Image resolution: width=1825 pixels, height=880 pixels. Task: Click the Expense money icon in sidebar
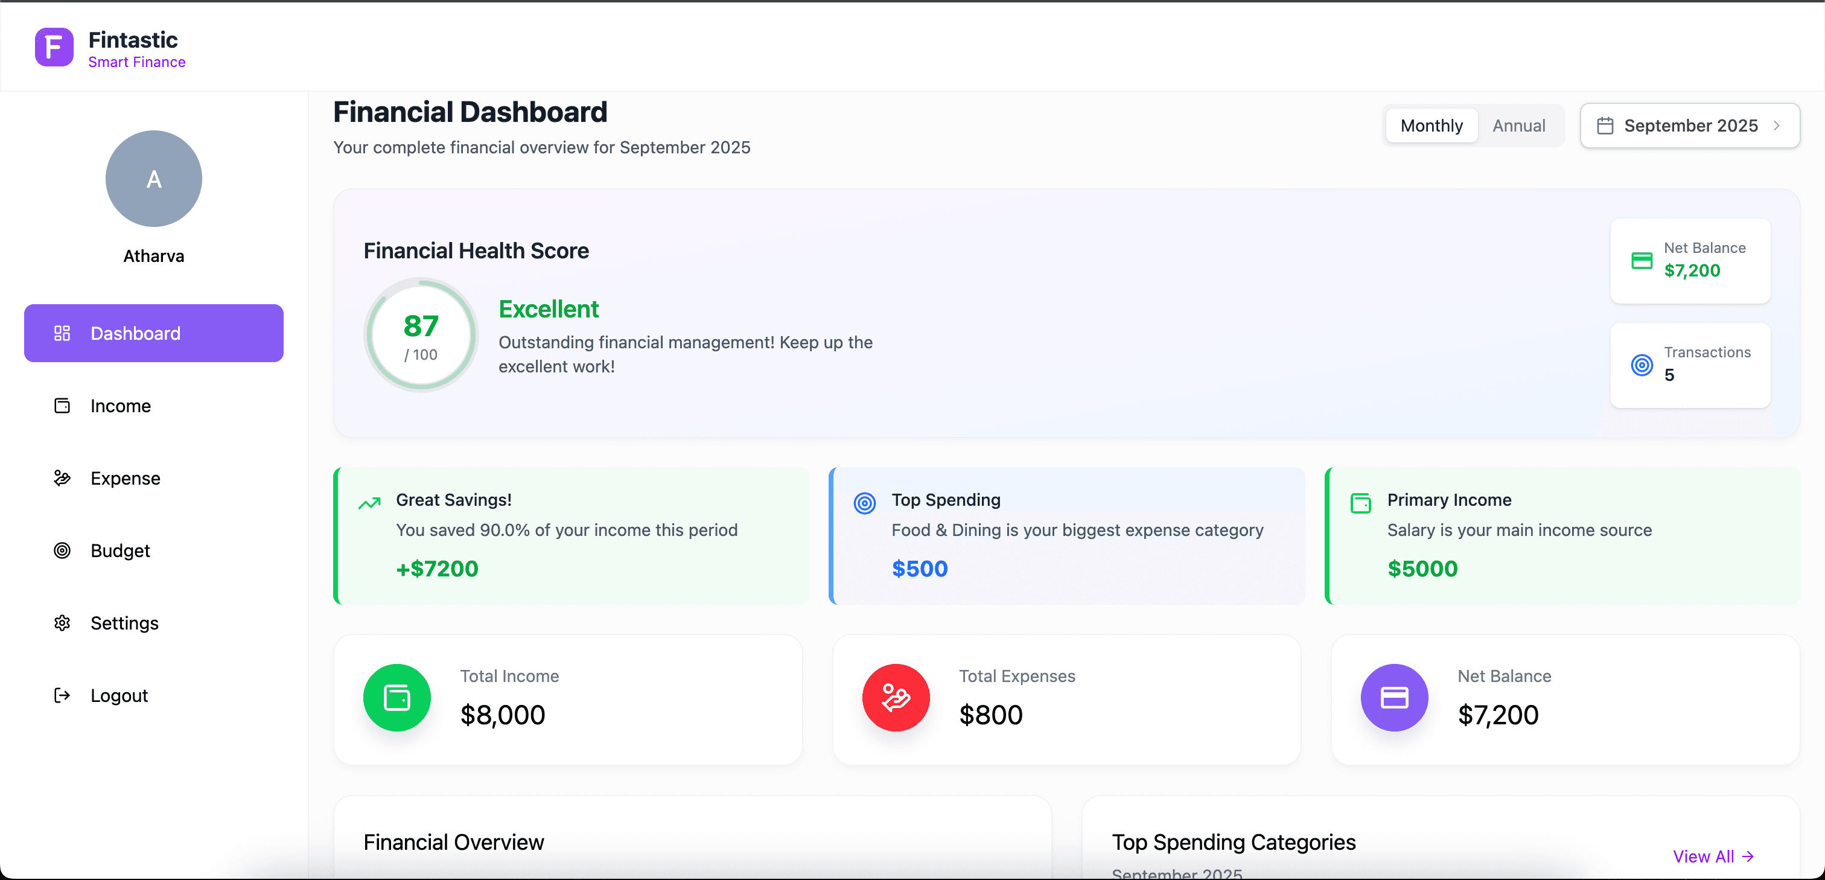pyautogui.click(x=62, y=478)
